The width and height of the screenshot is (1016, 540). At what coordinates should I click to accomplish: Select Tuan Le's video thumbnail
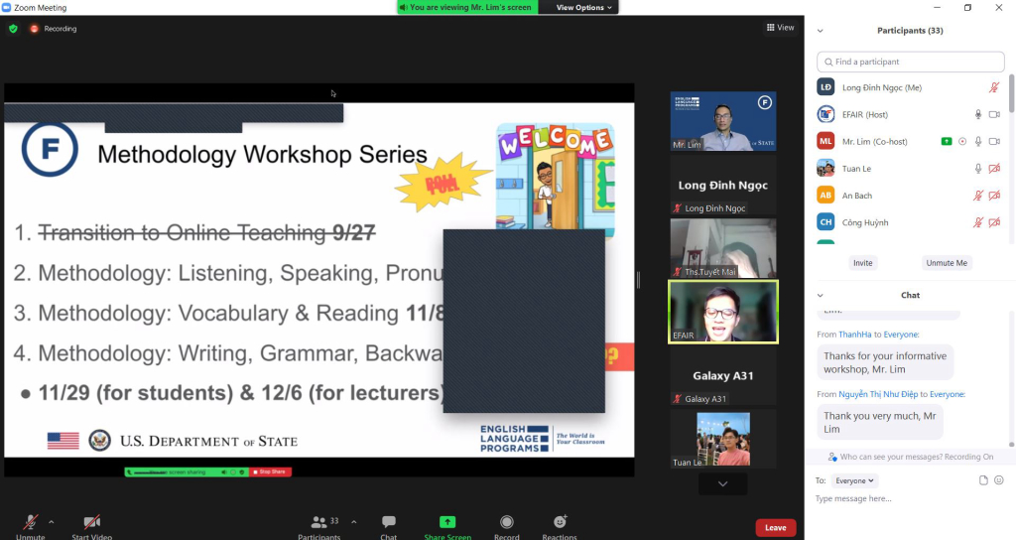pos(723,439)
